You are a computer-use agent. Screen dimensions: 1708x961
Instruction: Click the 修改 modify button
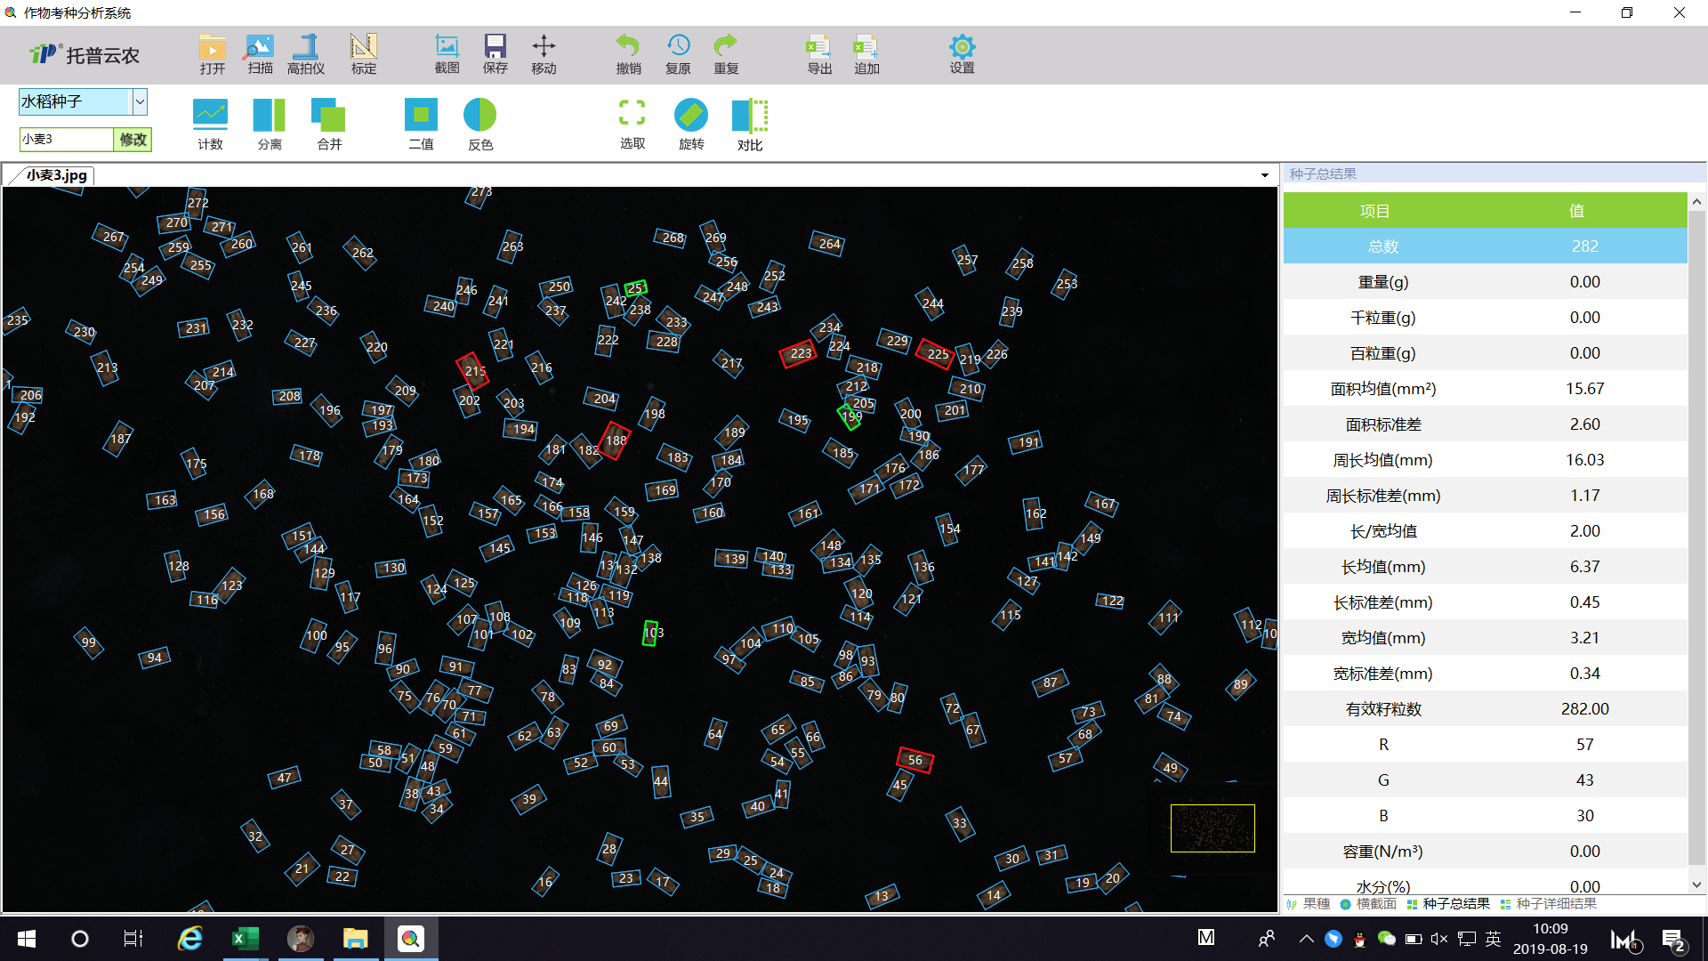point(133,140)
